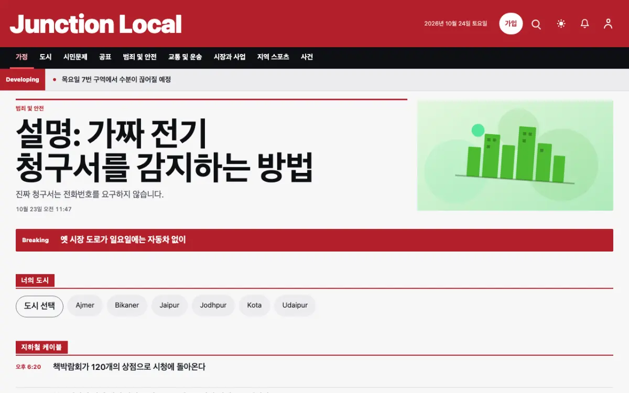Viewport: 629px width, 393px height.
Task: Open the 시민문제 nav section
Action: click(75, 57)
